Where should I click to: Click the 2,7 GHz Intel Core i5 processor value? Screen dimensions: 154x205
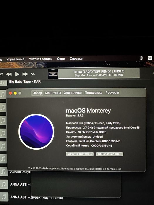coord(111,128)
